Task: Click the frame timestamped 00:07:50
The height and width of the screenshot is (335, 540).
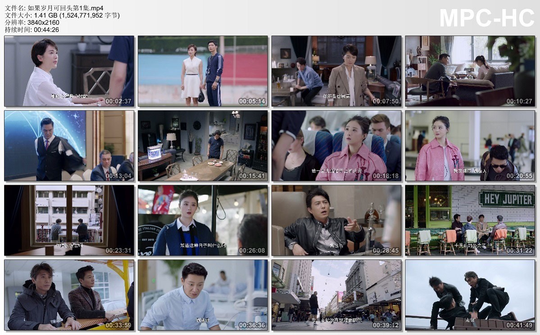Action: [x=336, y=71]
